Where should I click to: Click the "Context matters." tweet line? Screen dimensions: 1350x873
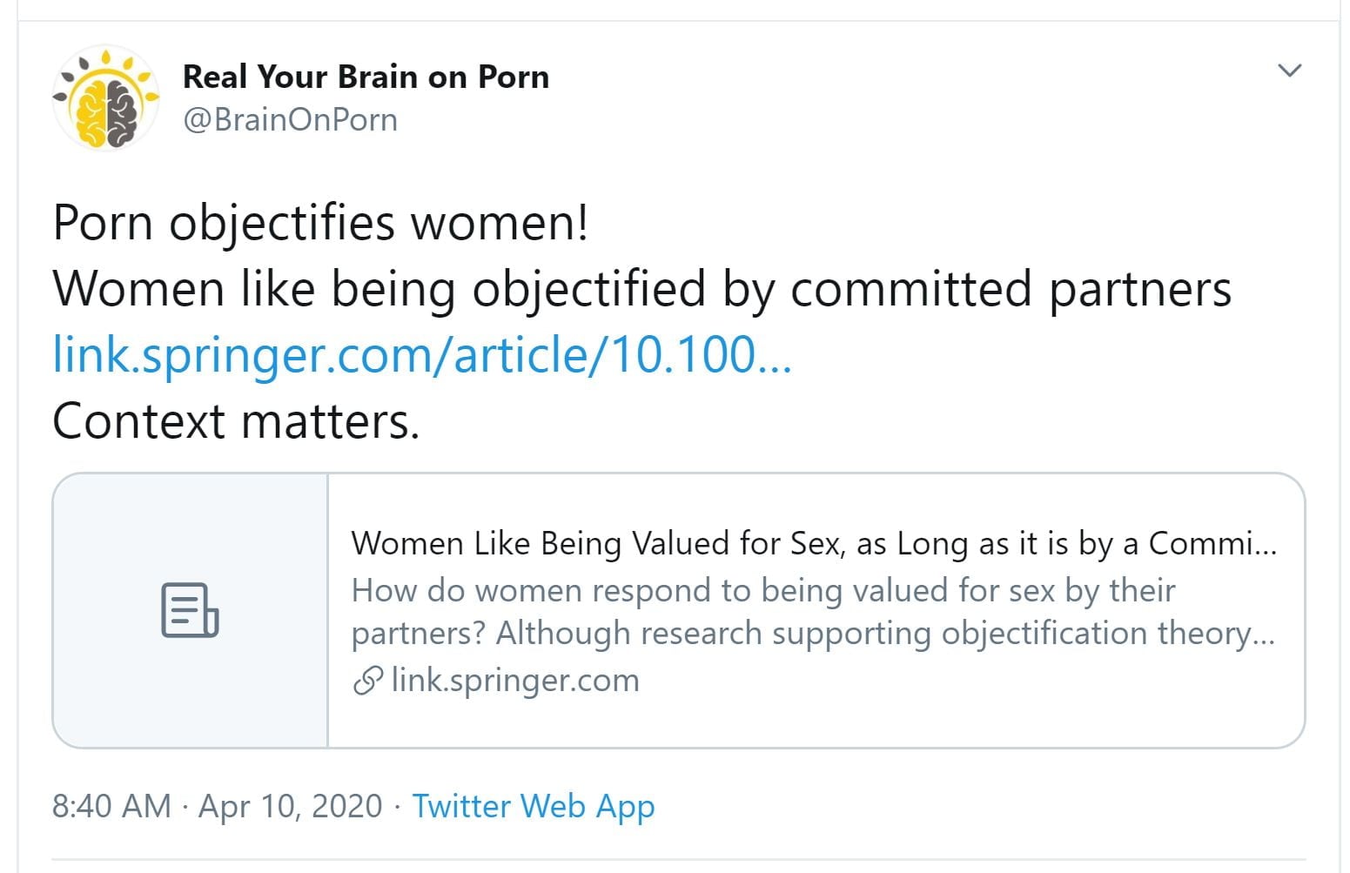click(x=236, y=421)
